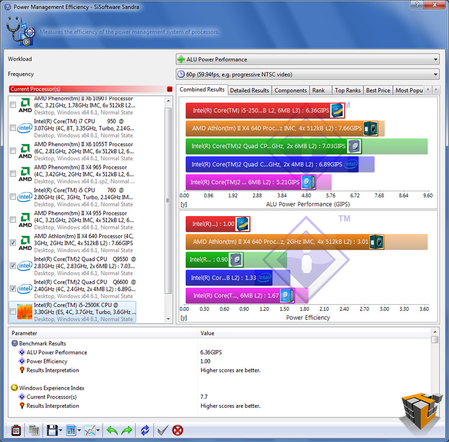449x442 pixels.
Task: Click processor list scroll-up arrow
Action: coord(168,101)
